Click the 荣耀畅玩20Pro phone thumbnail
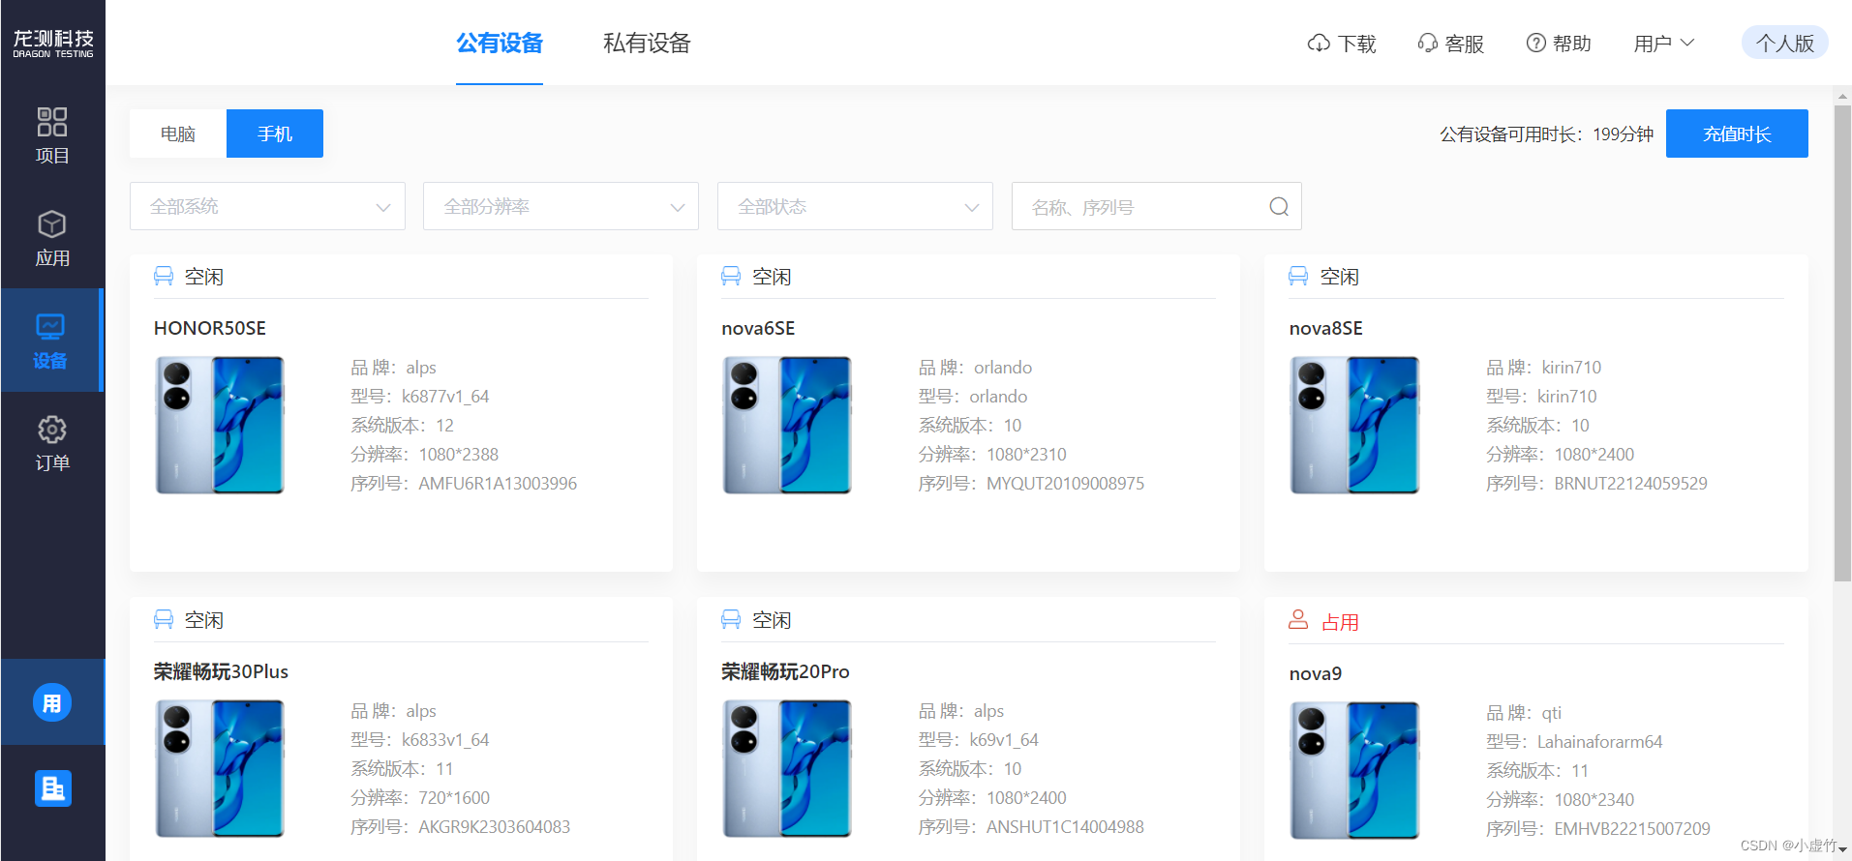Image resolution: width=1852 pixels, height=861 pixels. point(787,768)
